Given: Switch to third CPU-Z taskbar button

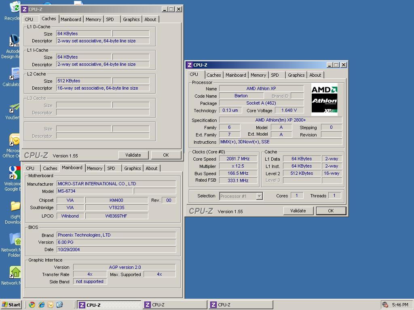Looking at the screenshot, I should coord(241,305).
